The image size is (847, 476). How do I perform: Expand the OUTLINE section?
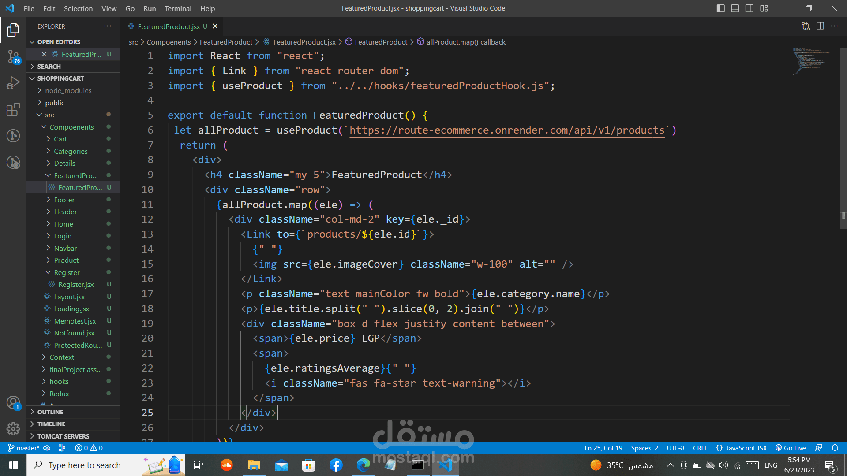(50, 412)
